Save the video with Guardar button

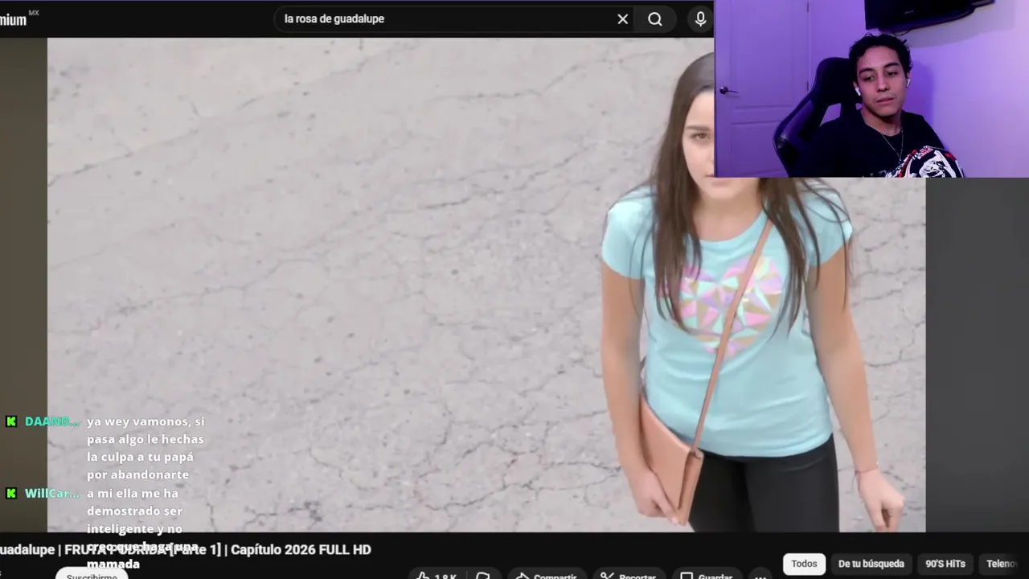(707, 576)
